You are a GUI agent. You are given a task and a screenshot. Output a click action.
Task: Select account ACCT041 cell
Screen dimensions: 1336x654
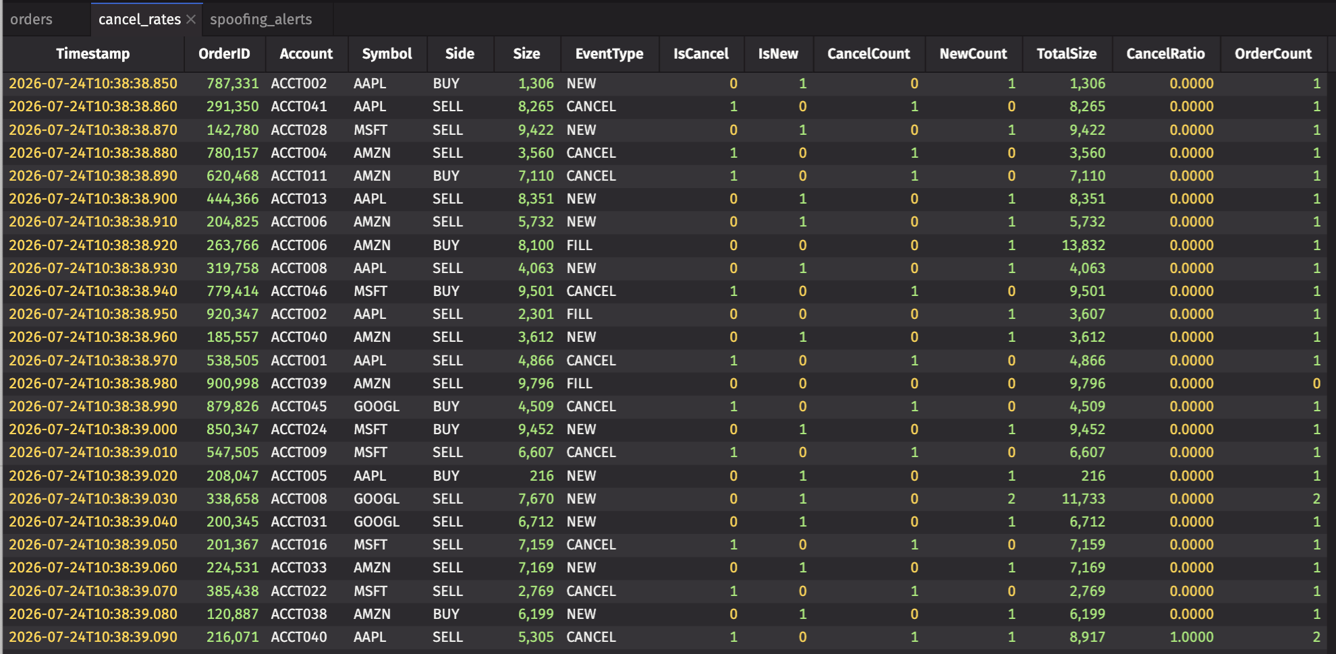[x=306, y=107]
